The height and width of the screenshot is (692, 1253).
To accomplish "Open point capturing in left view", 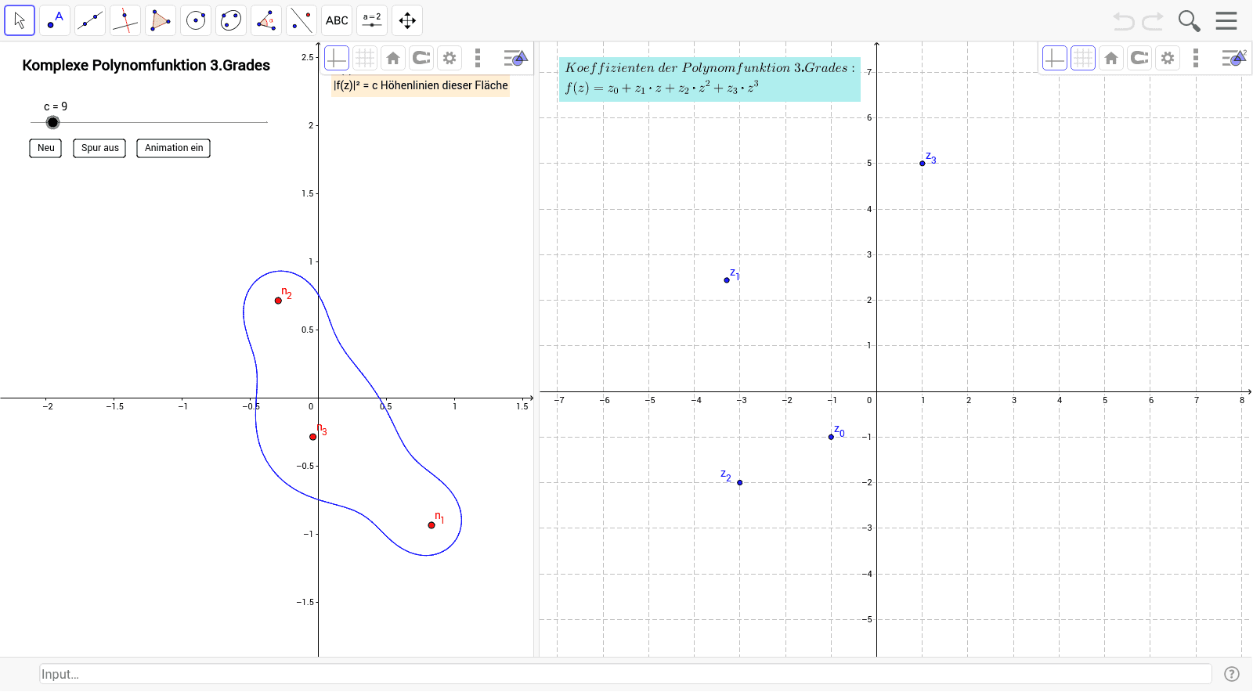I will click(421, 58).
